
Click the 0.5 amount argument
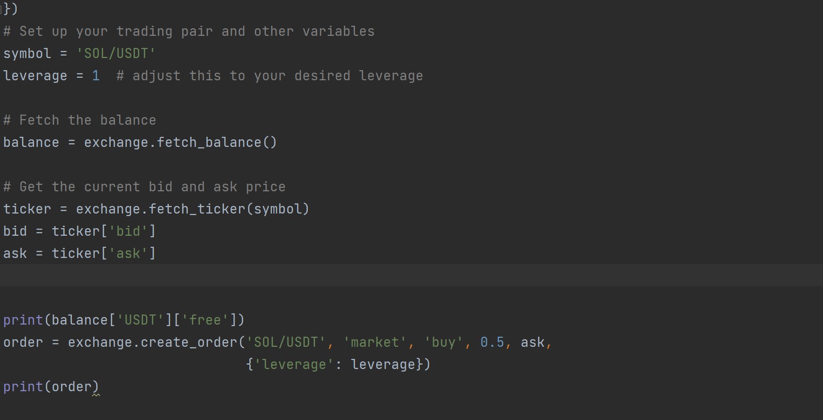pos(492,342)
